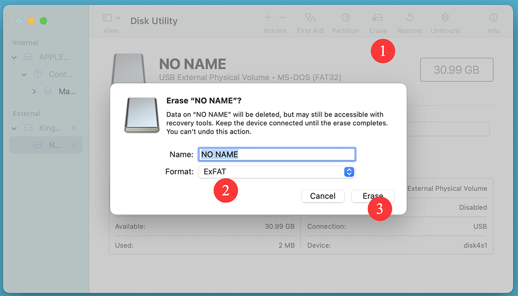Click the USB connection value

click(480, 227)
